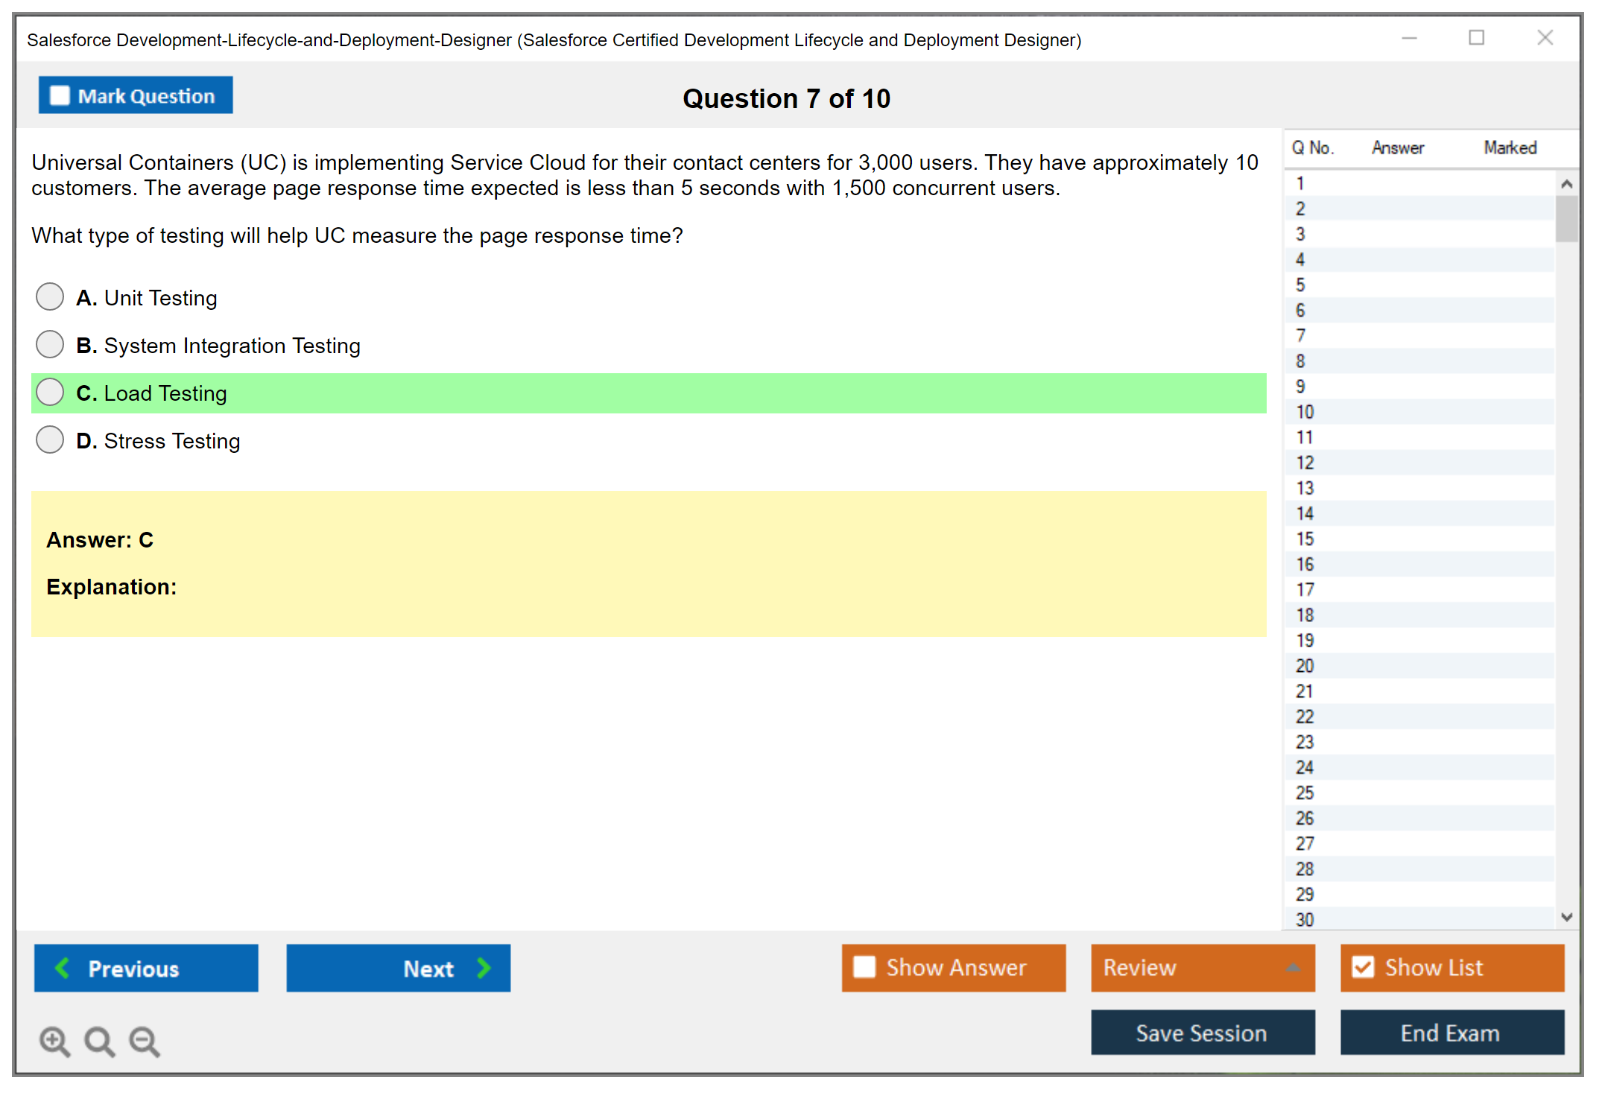Viewport: 1602px width, 1095px height.
Task: Maximize the exam window
Action: tap(1476, 38)
